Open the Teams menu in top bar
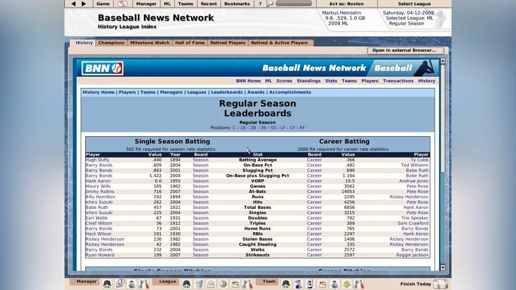Image resolution: width=516 pixels, height=290 pixels. coord(185,4)
